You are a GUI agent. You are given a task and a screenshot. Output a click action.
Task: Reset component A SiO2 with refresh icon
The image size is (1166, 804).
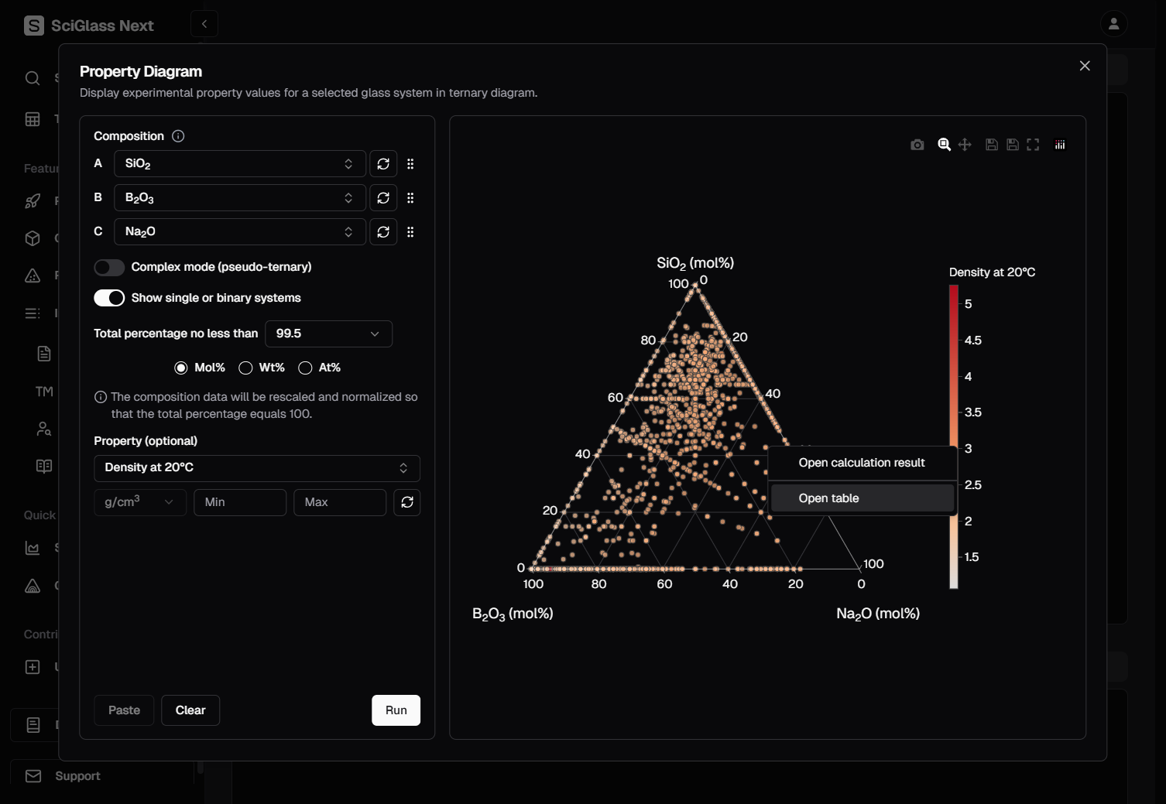tap(383, 164)
